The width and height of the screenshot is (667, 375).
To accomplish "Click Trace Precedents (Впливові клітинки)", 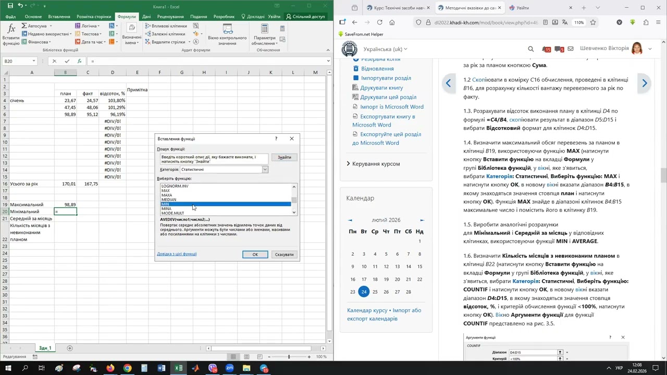I will (165, 26).
